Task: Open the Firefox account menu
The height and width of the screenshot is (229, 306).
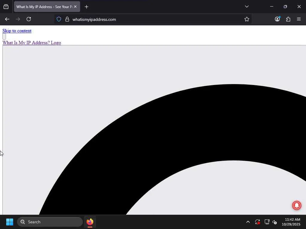Action: click(x=277, y=19)
